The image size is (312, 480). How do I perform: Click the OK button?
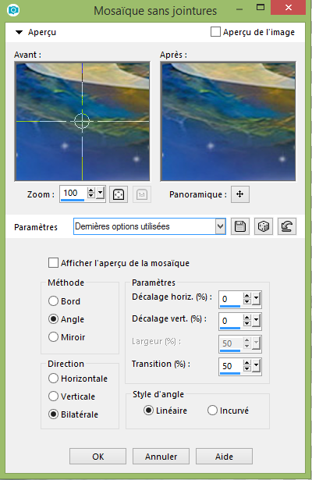pyautogui.click(x=97, y=457)
